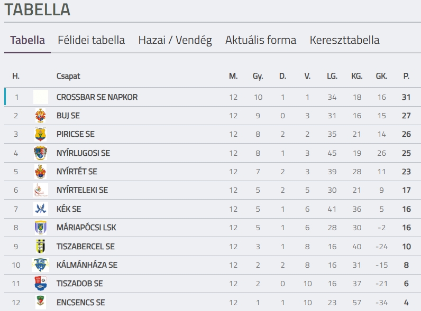The image size is (421, 311).
Task: Click the Máriapócsi LSK team crest
Action: pos(40,228)
